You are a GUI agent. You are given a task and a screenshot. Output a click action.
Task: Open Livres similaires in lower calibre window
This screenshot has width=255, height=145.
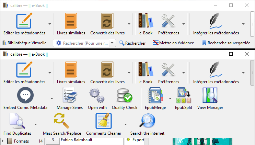point(71,73)
